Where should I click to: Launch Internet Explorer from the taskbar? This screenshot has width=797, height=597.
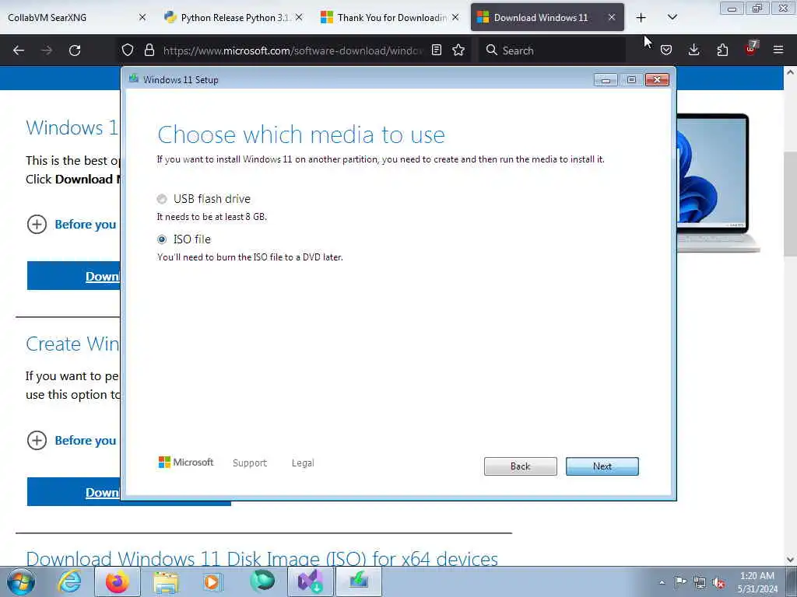(69, 581)
